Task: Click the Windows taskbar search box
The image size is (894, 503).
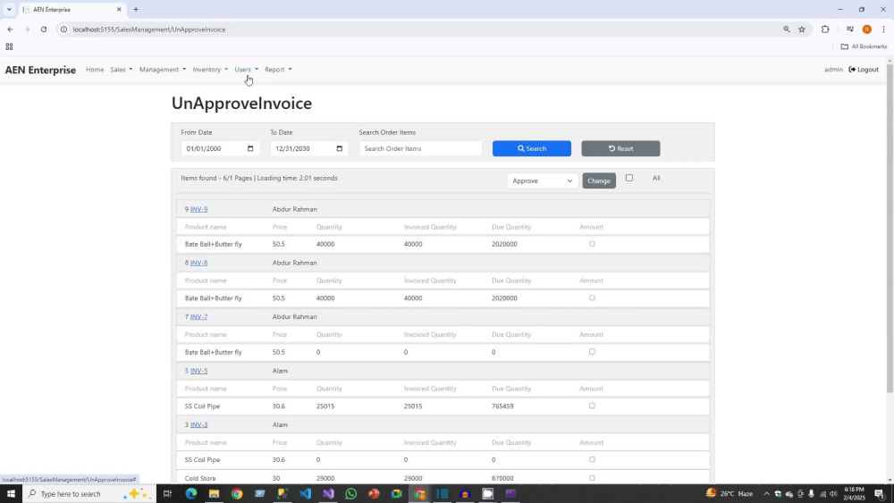Action: pos(89,493)
